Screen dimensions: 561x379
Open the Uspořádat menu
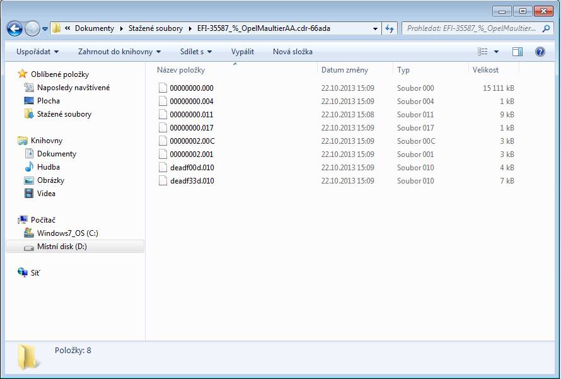pos(38,52)
